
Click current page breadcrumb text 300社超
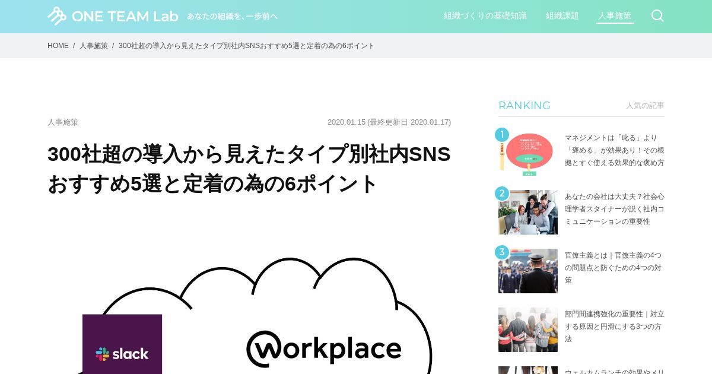pos(246,46)
